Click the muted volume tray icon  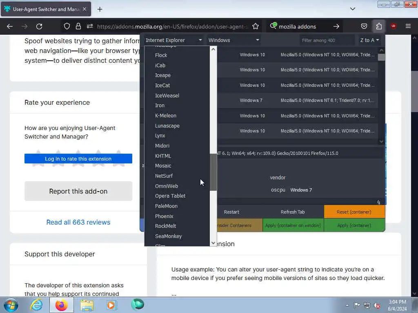377,306
